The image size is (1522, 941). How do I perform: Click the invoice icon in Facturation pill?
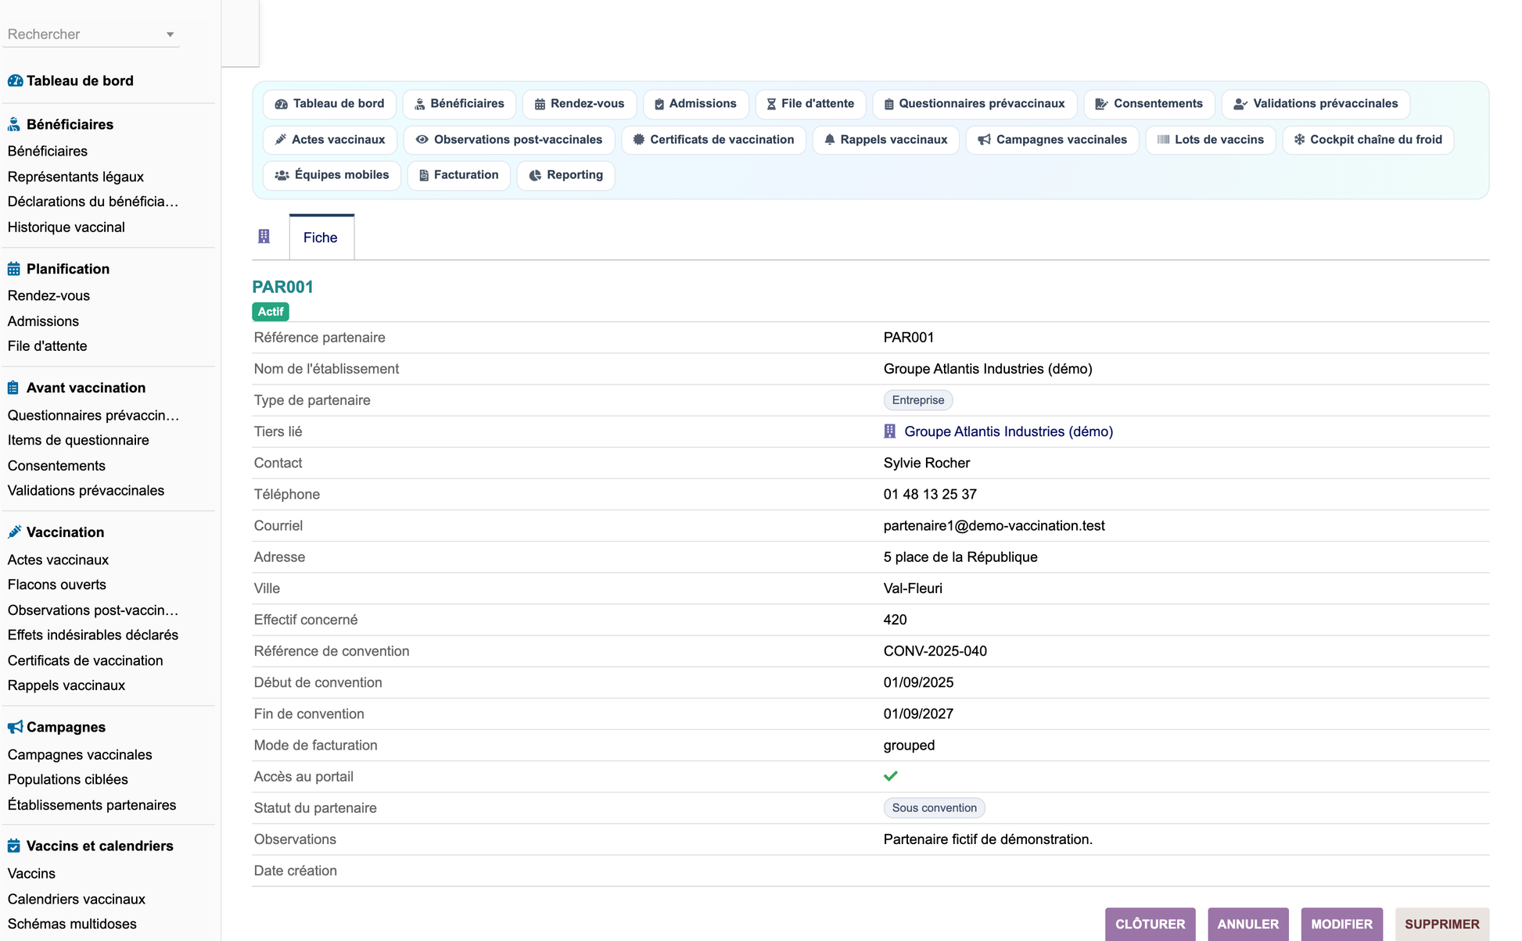tap(424, 175)
